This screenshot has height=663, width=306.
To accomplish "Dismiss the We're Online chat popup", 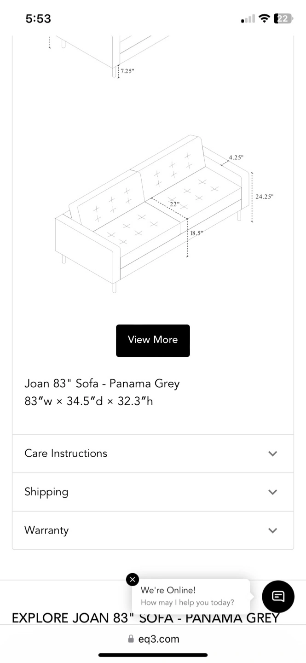I will click(133, 580).
